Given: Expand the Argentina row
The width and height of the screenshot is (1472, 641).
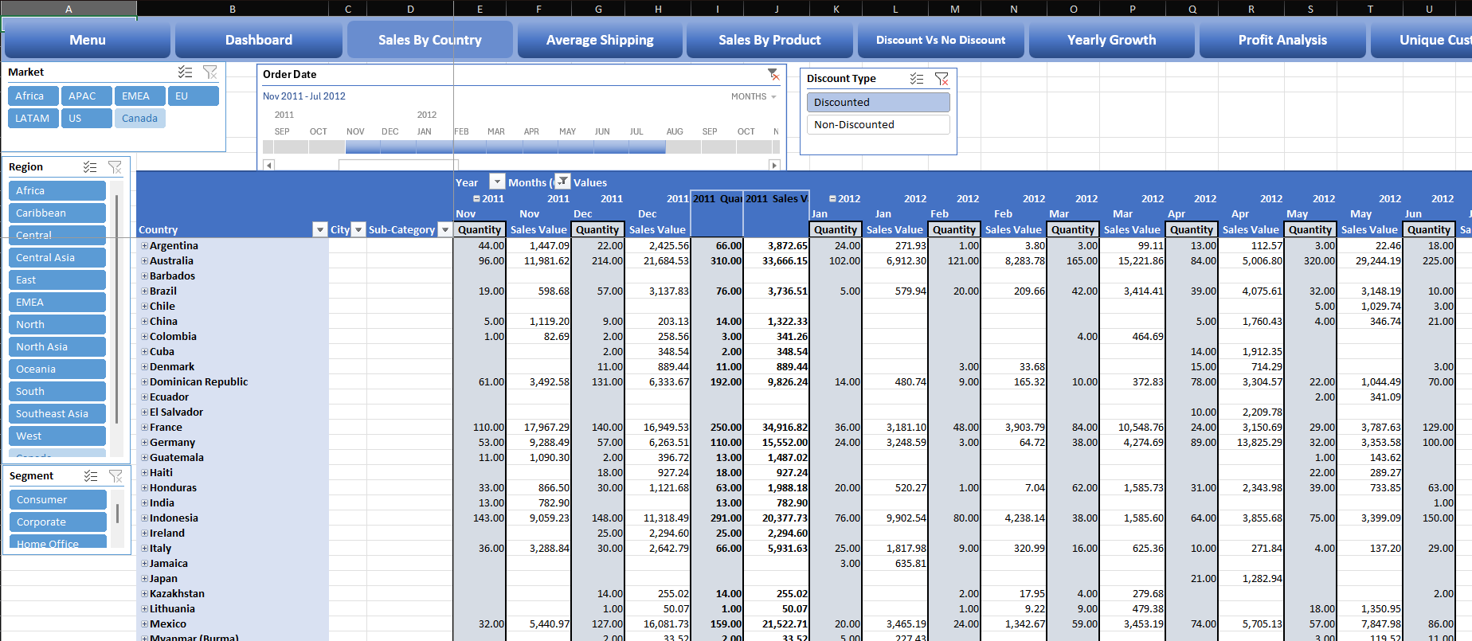Looking at the screenshot, I should coord(145,245).
